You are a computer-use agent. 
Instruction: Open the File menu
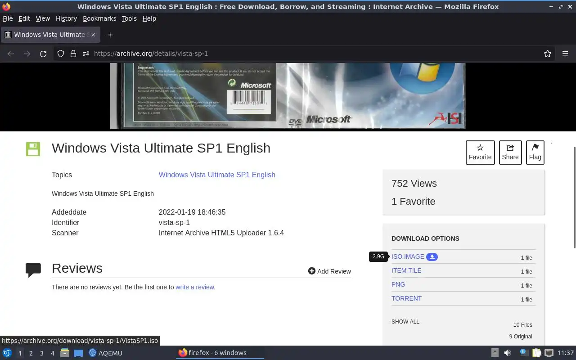click(8, 18)
